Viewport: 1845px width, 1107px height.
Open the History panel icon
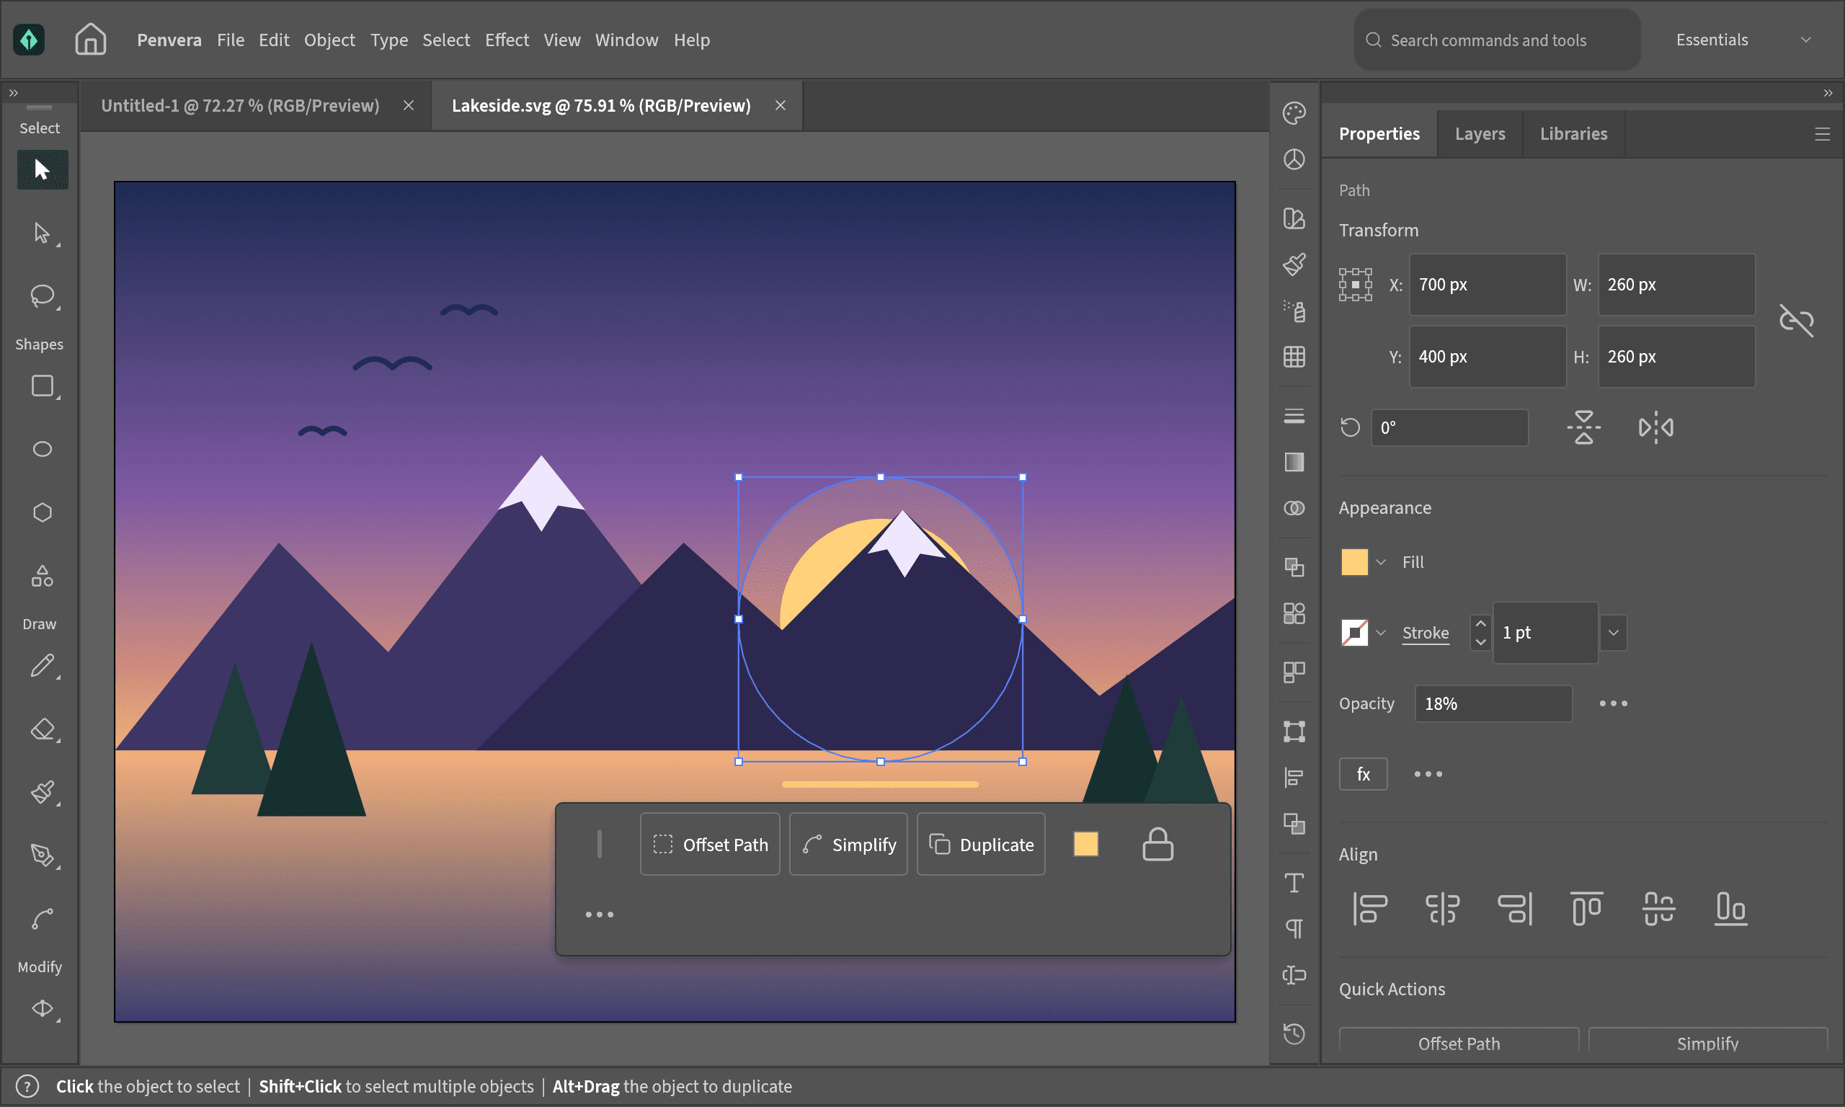(x=1294, y=1034)
